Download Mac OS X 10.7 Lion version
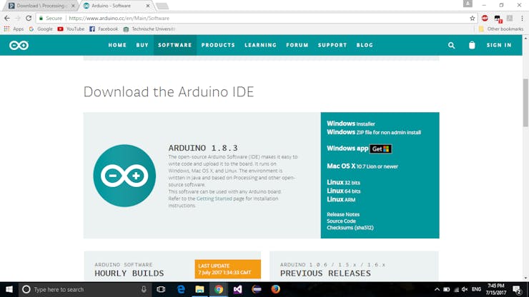Image resolution: width=529 pixels, height=297 pixels. (362, 166)
